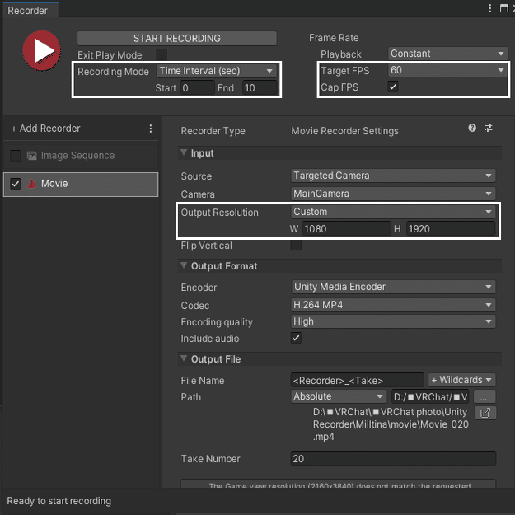Click the Start time field
Image resolution: width=515 pixels, height=515 pixels.
click(x=197, y=88)
